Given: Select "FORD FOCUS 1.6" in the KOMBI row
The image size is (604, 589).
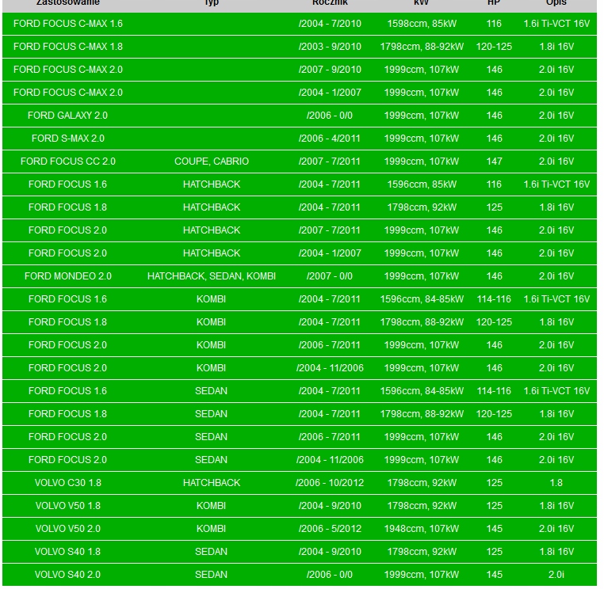Looking at the screenshot, I should click(68, 299).
